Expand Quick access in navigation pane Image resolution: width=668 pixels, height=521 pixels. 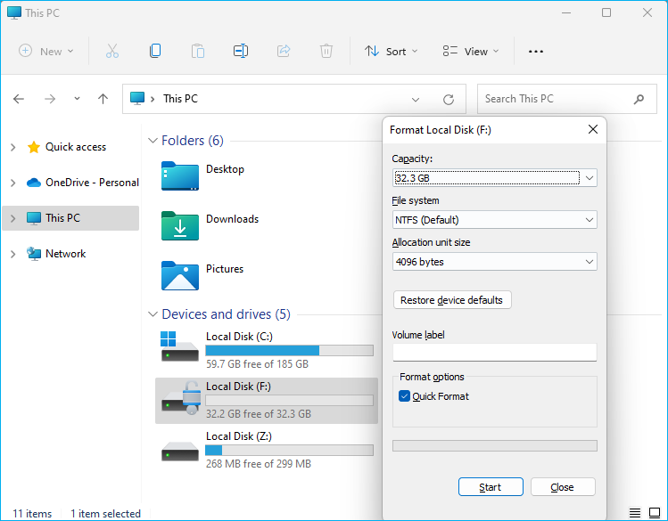tap(12, 147)
